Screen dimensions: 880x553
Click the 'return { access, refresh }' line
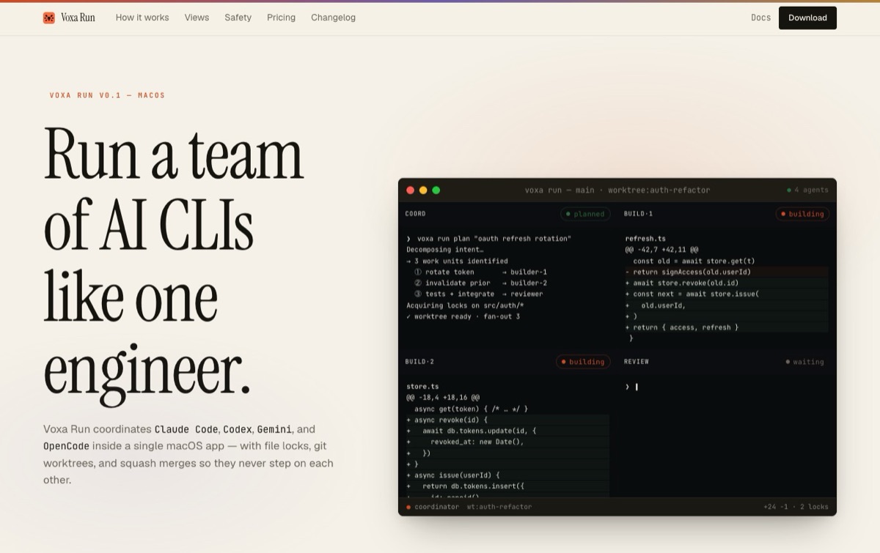(x=727, y=327)
